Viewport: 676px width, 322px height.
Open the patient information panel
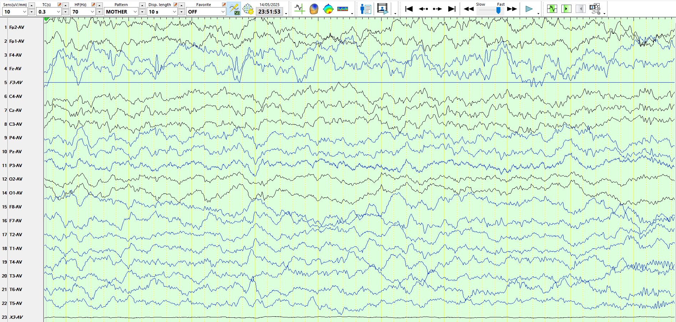(366, 9)
